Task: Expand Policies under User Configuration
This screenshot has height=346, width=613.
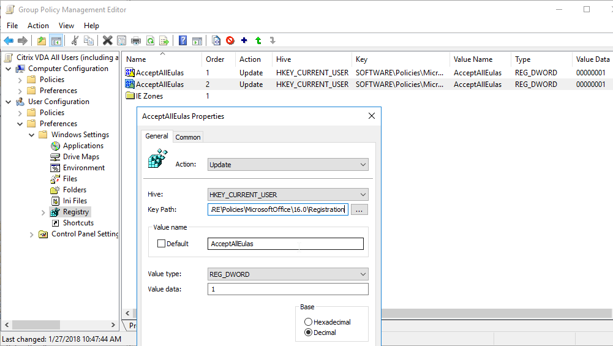Action: [x=20, y=113]
